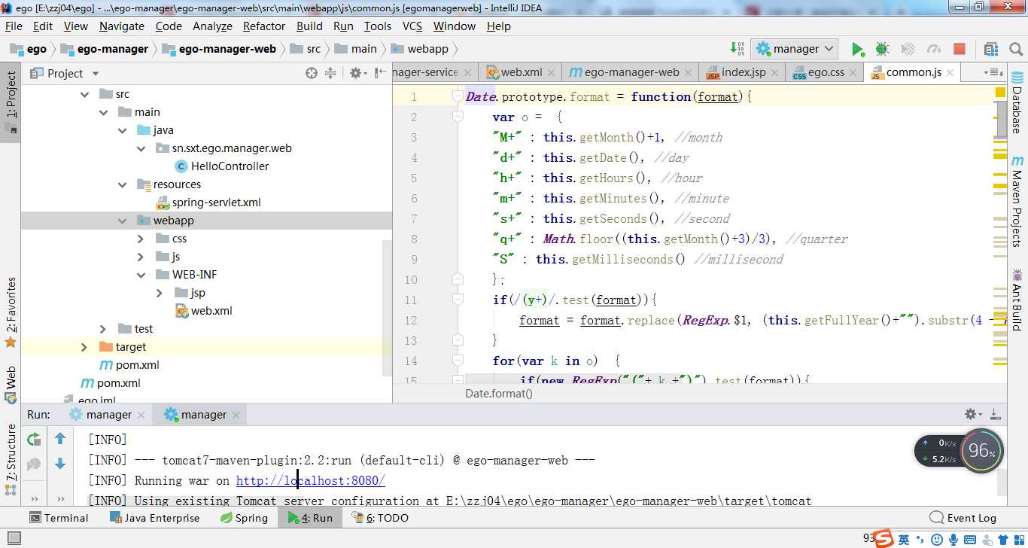The height and width of the screenshot is (548, 1028).
Task: Click the yellow inspection status indicator
Action: click(x=1001, y=93)
